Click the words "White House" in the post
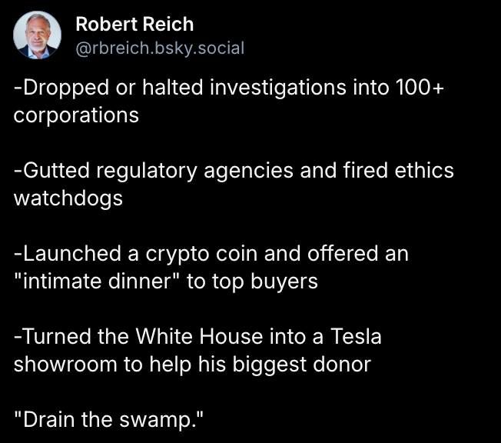 199,337
